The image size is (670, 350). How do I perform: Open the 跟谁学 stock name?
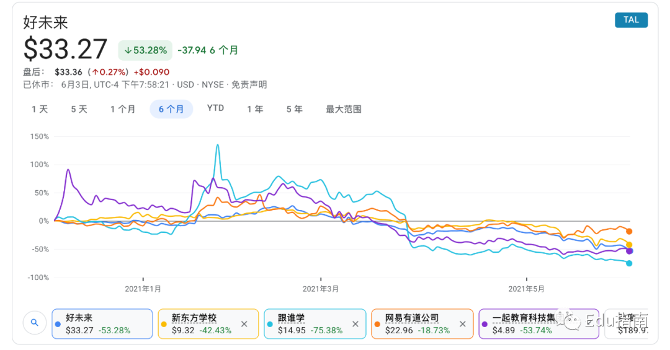pyautogui.click(x=291, y=318)
